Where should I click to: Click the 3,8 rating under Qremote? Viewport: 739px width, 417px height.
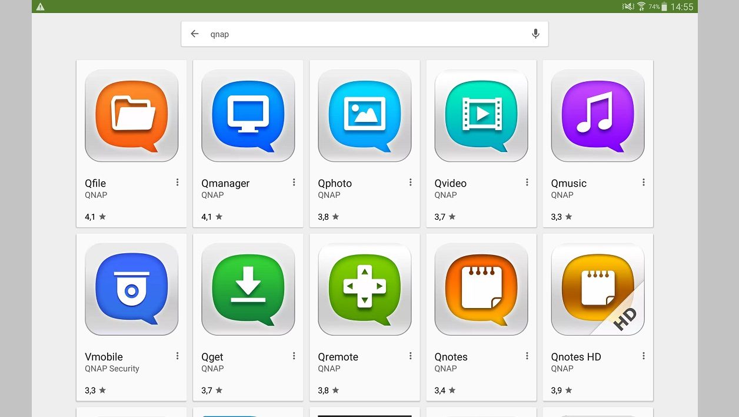point(328,390)
